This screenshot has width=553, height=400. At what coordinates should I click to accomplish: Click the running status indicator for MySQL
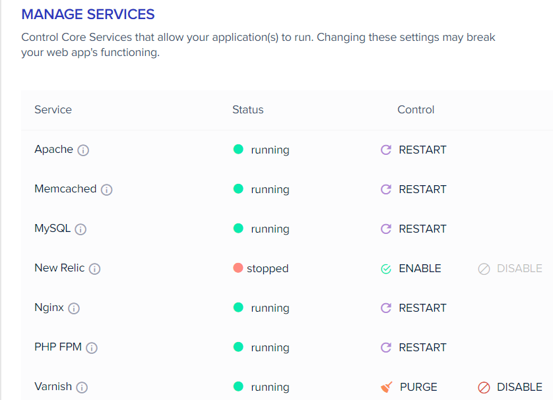coord(238,229)
